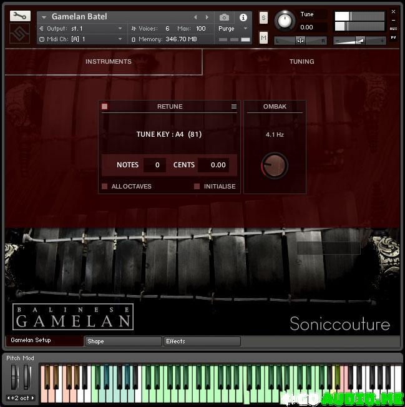Click the Soniccouture logo icon below the wrench
The height and width of the screenshot is (407, 405).
click(x=20, y=34)
